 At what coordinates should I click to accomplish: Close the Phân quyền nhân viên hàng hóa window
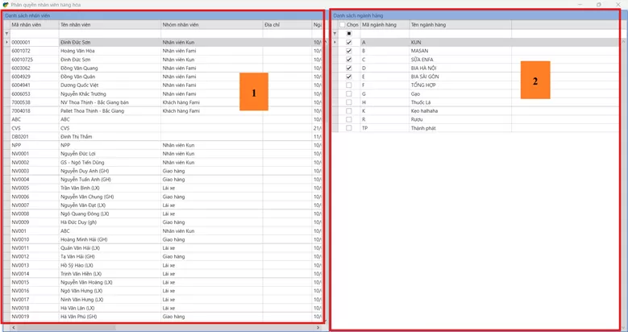tap(618, 4)
